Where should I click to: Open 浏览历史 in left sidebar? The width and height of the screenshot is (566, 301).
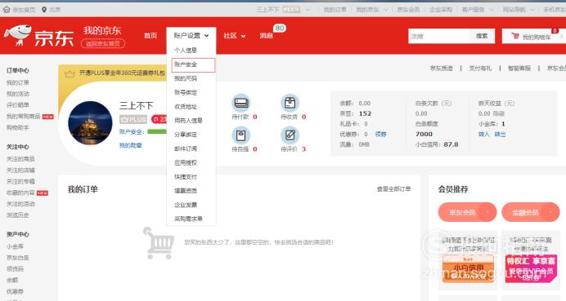click(x=18, y=215)
